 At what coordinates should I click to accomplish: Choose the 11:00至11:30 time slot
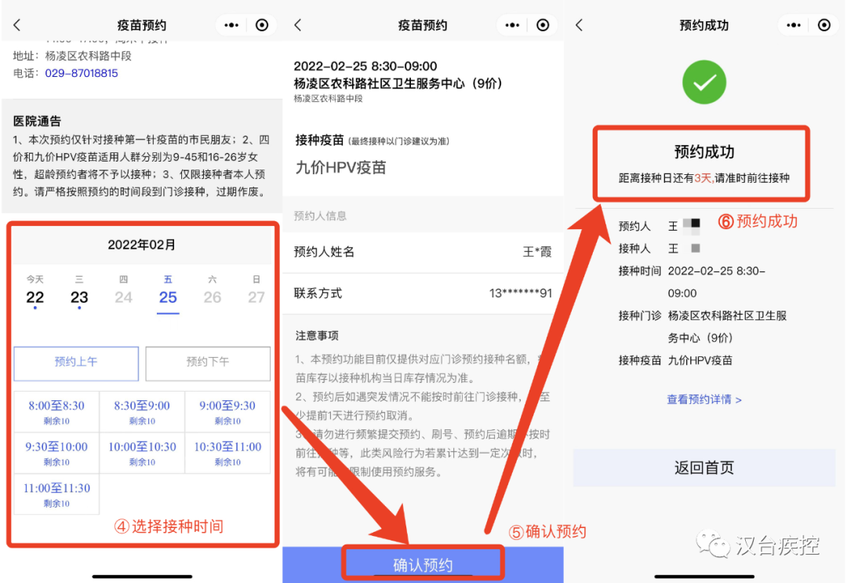tap(56, 494)
